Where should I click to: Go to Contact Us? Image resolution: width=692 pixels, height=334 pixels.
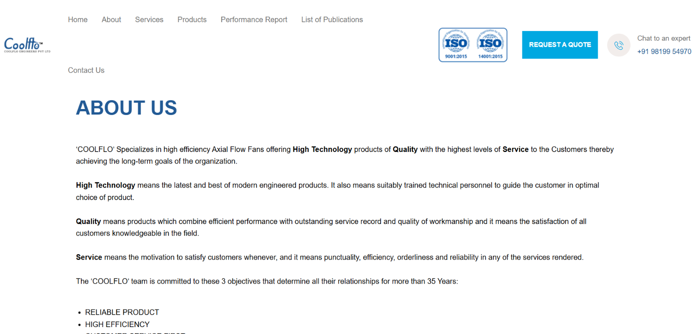pyautogui.click(x=86, y=70)
